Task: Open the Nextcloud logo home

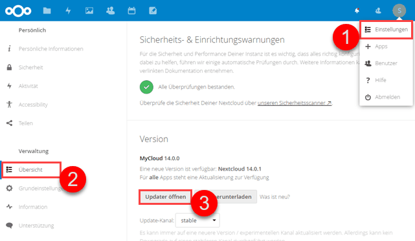Action: pos(18,11)
